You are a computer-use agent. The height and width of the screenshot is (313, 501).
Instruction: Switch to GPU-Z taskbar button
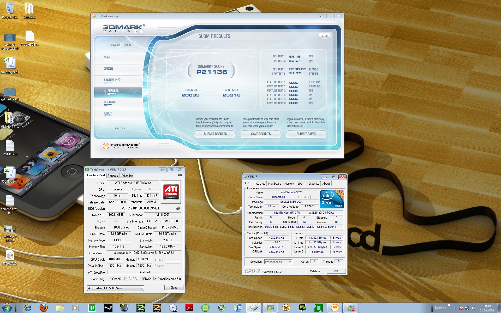(x=270, y=308)
